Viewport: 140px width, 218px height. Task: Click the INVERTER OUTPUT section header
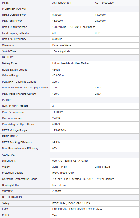pos(70,9)
